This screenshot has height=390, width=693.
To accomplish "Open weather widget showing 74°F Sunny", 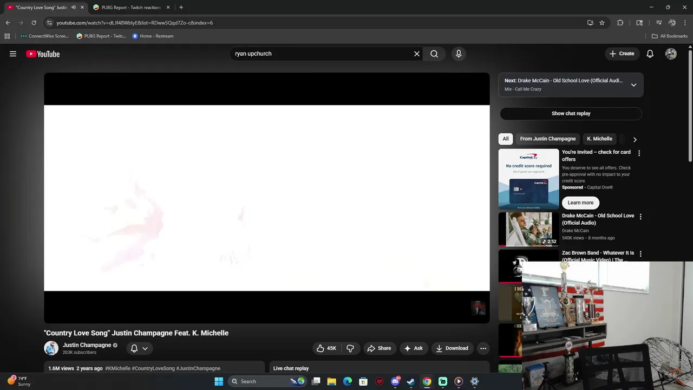I will click(x=19, y=381).
